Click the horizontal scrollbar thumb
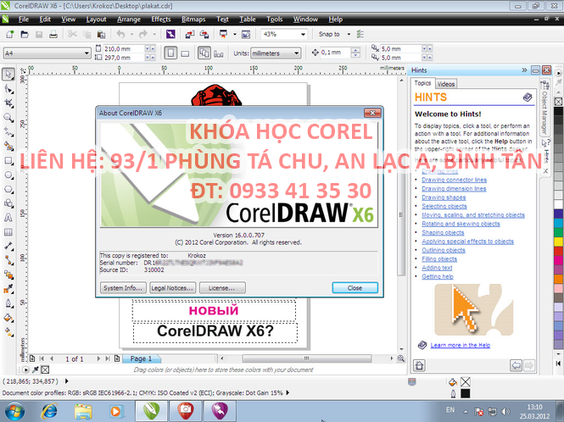 tap(307, 358)
